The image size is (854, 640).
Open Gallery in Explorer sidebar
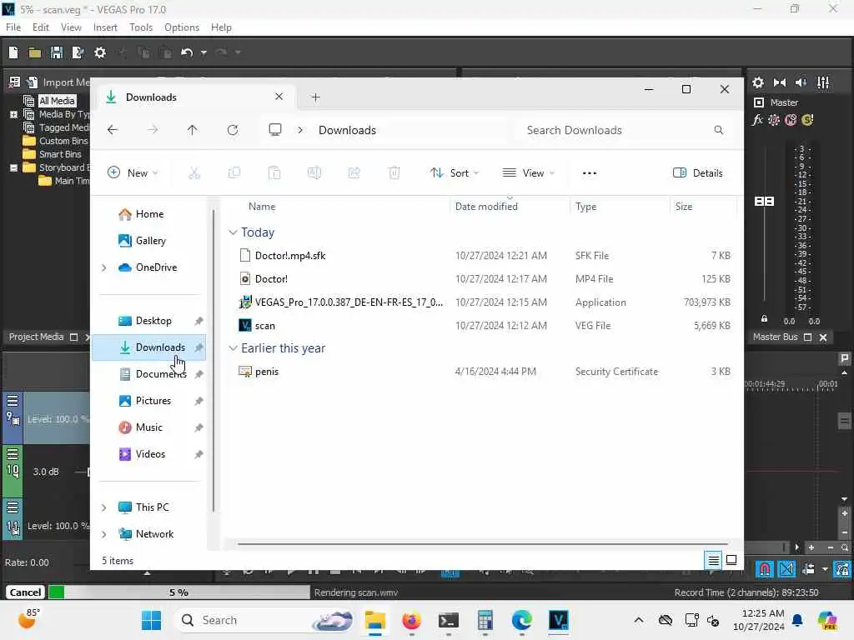148,241
